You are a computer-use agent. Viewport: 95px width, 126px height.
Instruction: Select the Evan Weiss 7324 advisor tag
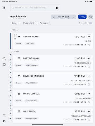(31, 101)
